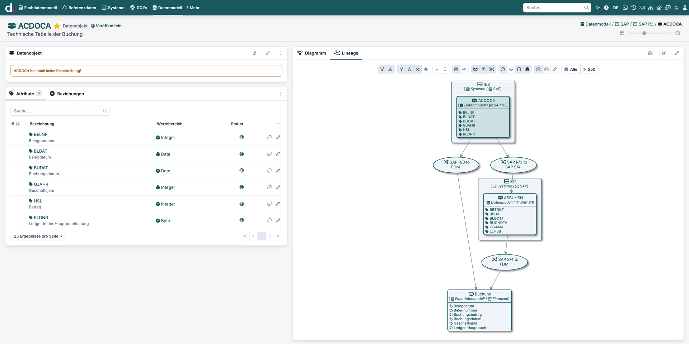
Task: Toggle the light/dark theme sun icon
Action: [x=598, y=8]
